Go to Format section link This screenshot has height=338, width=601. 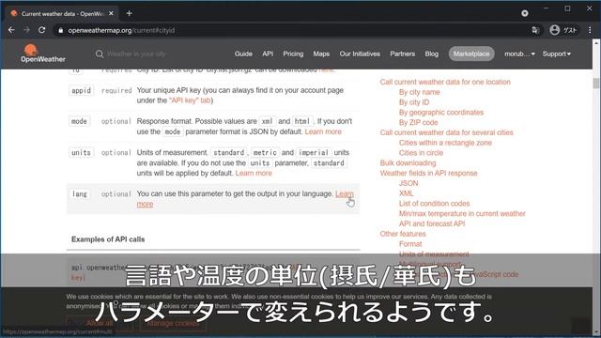410,244
